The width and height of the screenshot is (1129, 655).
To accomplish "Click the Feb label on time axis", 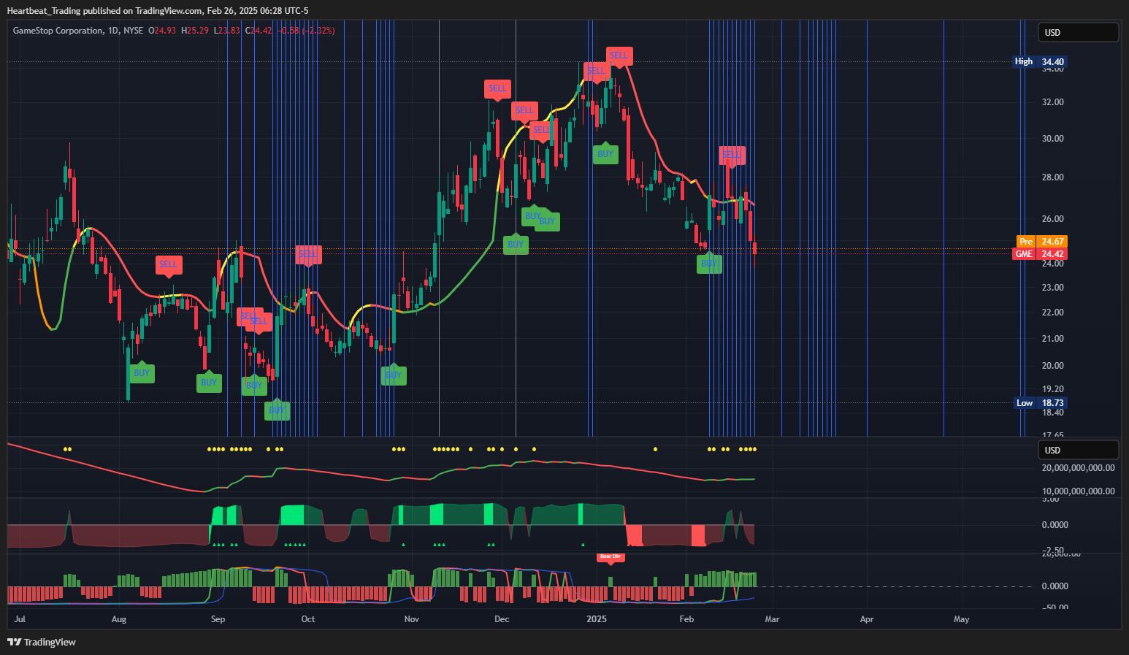I will [x=686, y=619].
